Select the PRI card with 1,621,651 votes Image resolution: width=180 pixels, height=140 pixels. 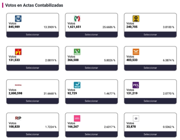[x=92, y=35]
